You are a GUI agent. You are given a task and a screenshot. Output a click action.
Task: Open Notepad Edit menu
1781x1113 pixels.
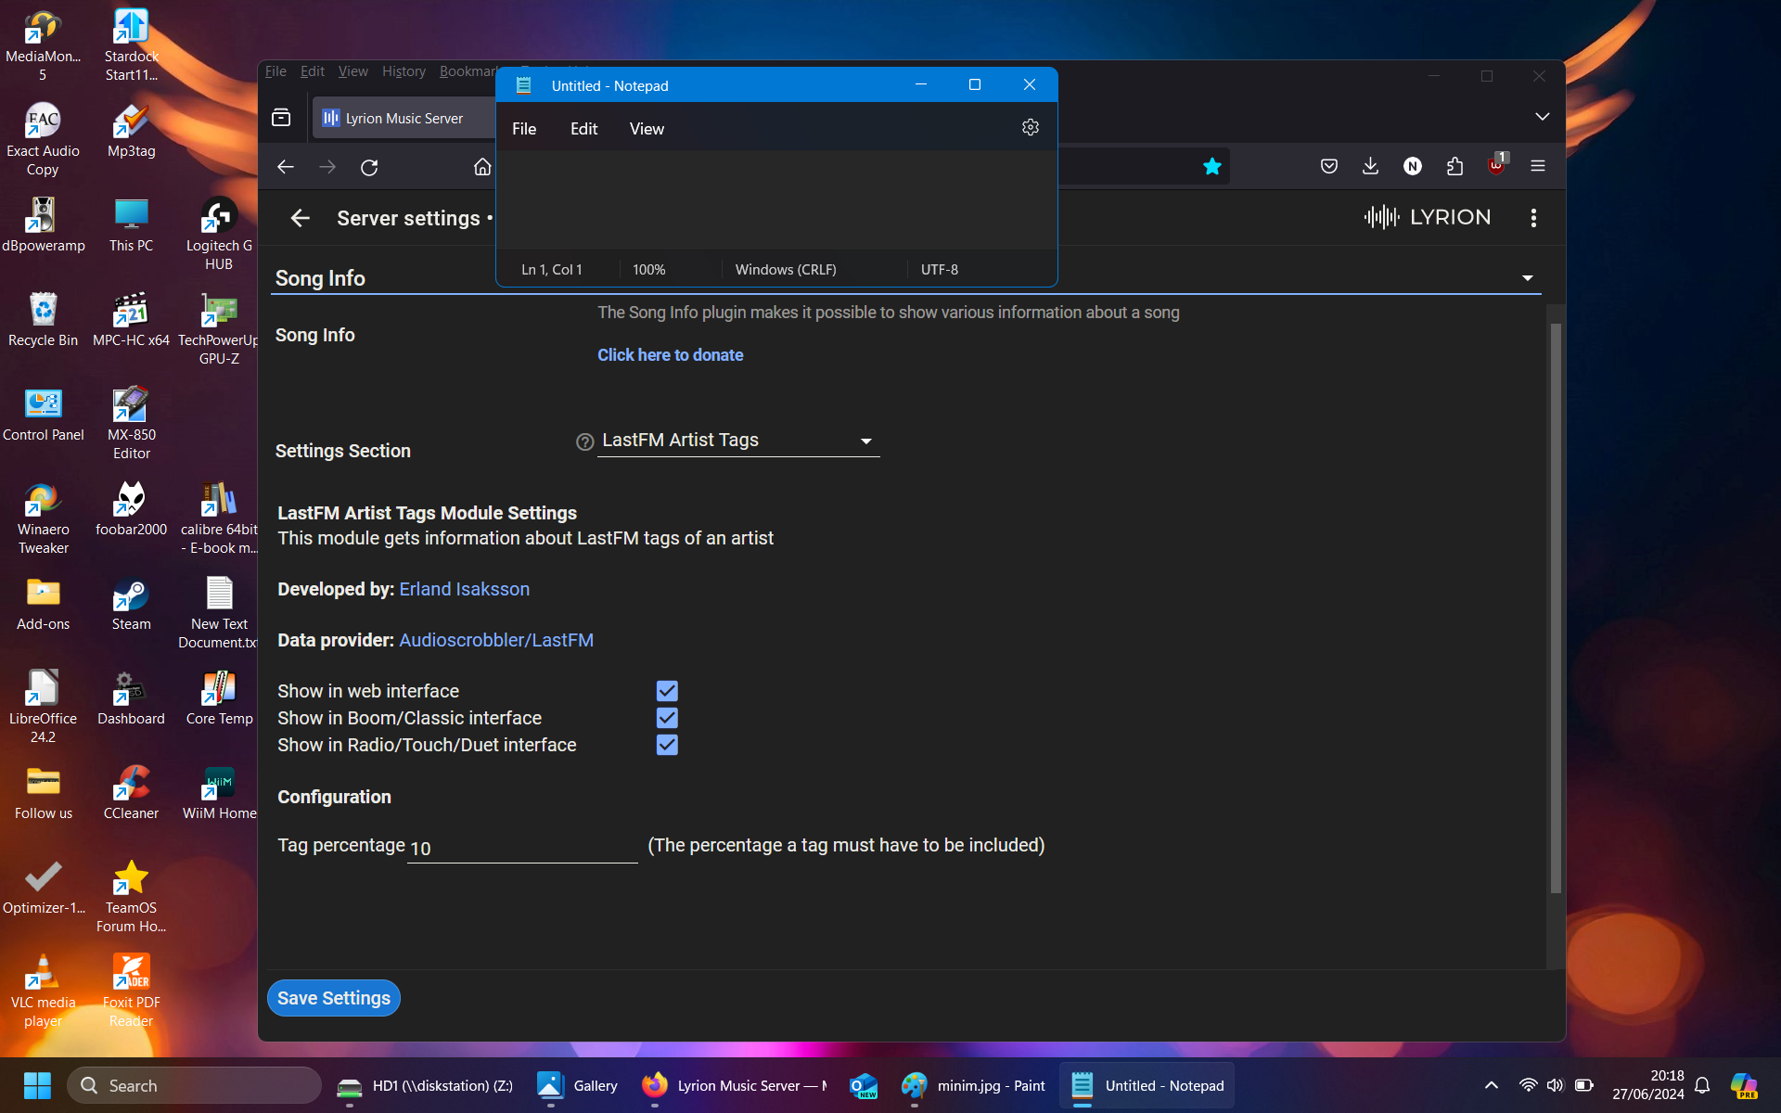point(583,129)
